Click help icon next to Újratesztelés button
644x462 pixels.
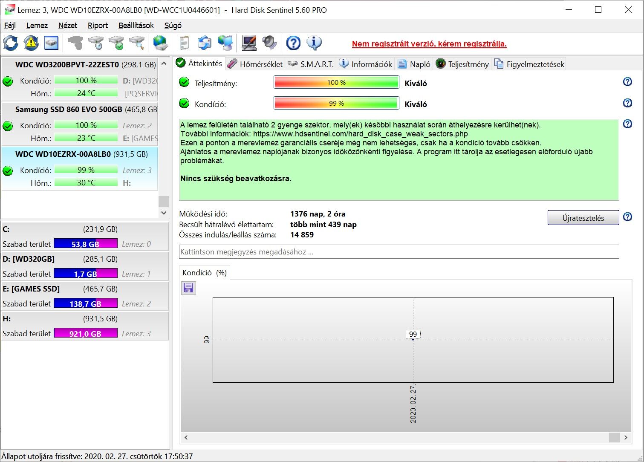pos(627,217)
